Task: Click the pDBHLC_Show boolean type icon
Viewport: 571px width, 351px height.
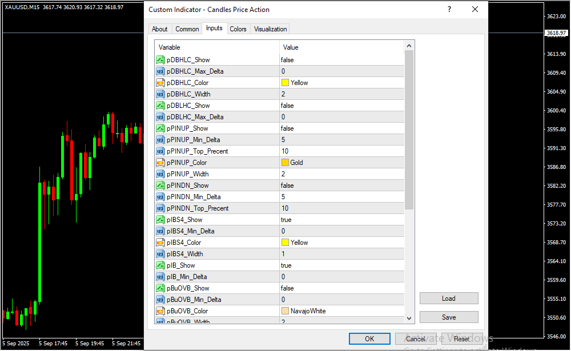Action: click(160, 60)
